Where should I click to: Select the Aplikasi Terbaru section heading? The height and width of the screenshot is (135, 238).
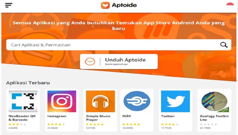tap(28, 83)
